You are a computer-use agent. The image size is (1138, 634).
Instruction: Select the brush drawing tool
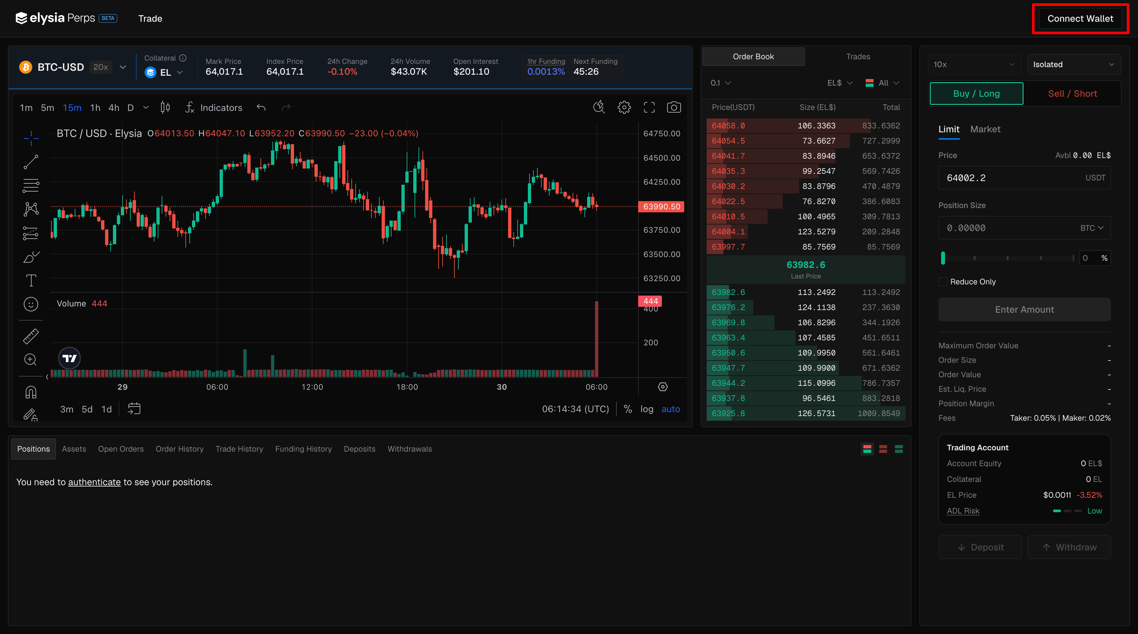coord(31,257)
